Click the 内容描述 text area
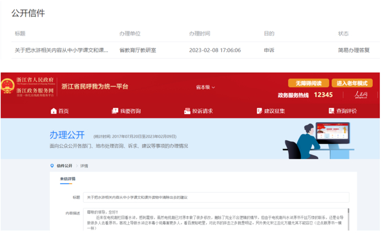This screenshot has height=235, width=386. (216, 220)
